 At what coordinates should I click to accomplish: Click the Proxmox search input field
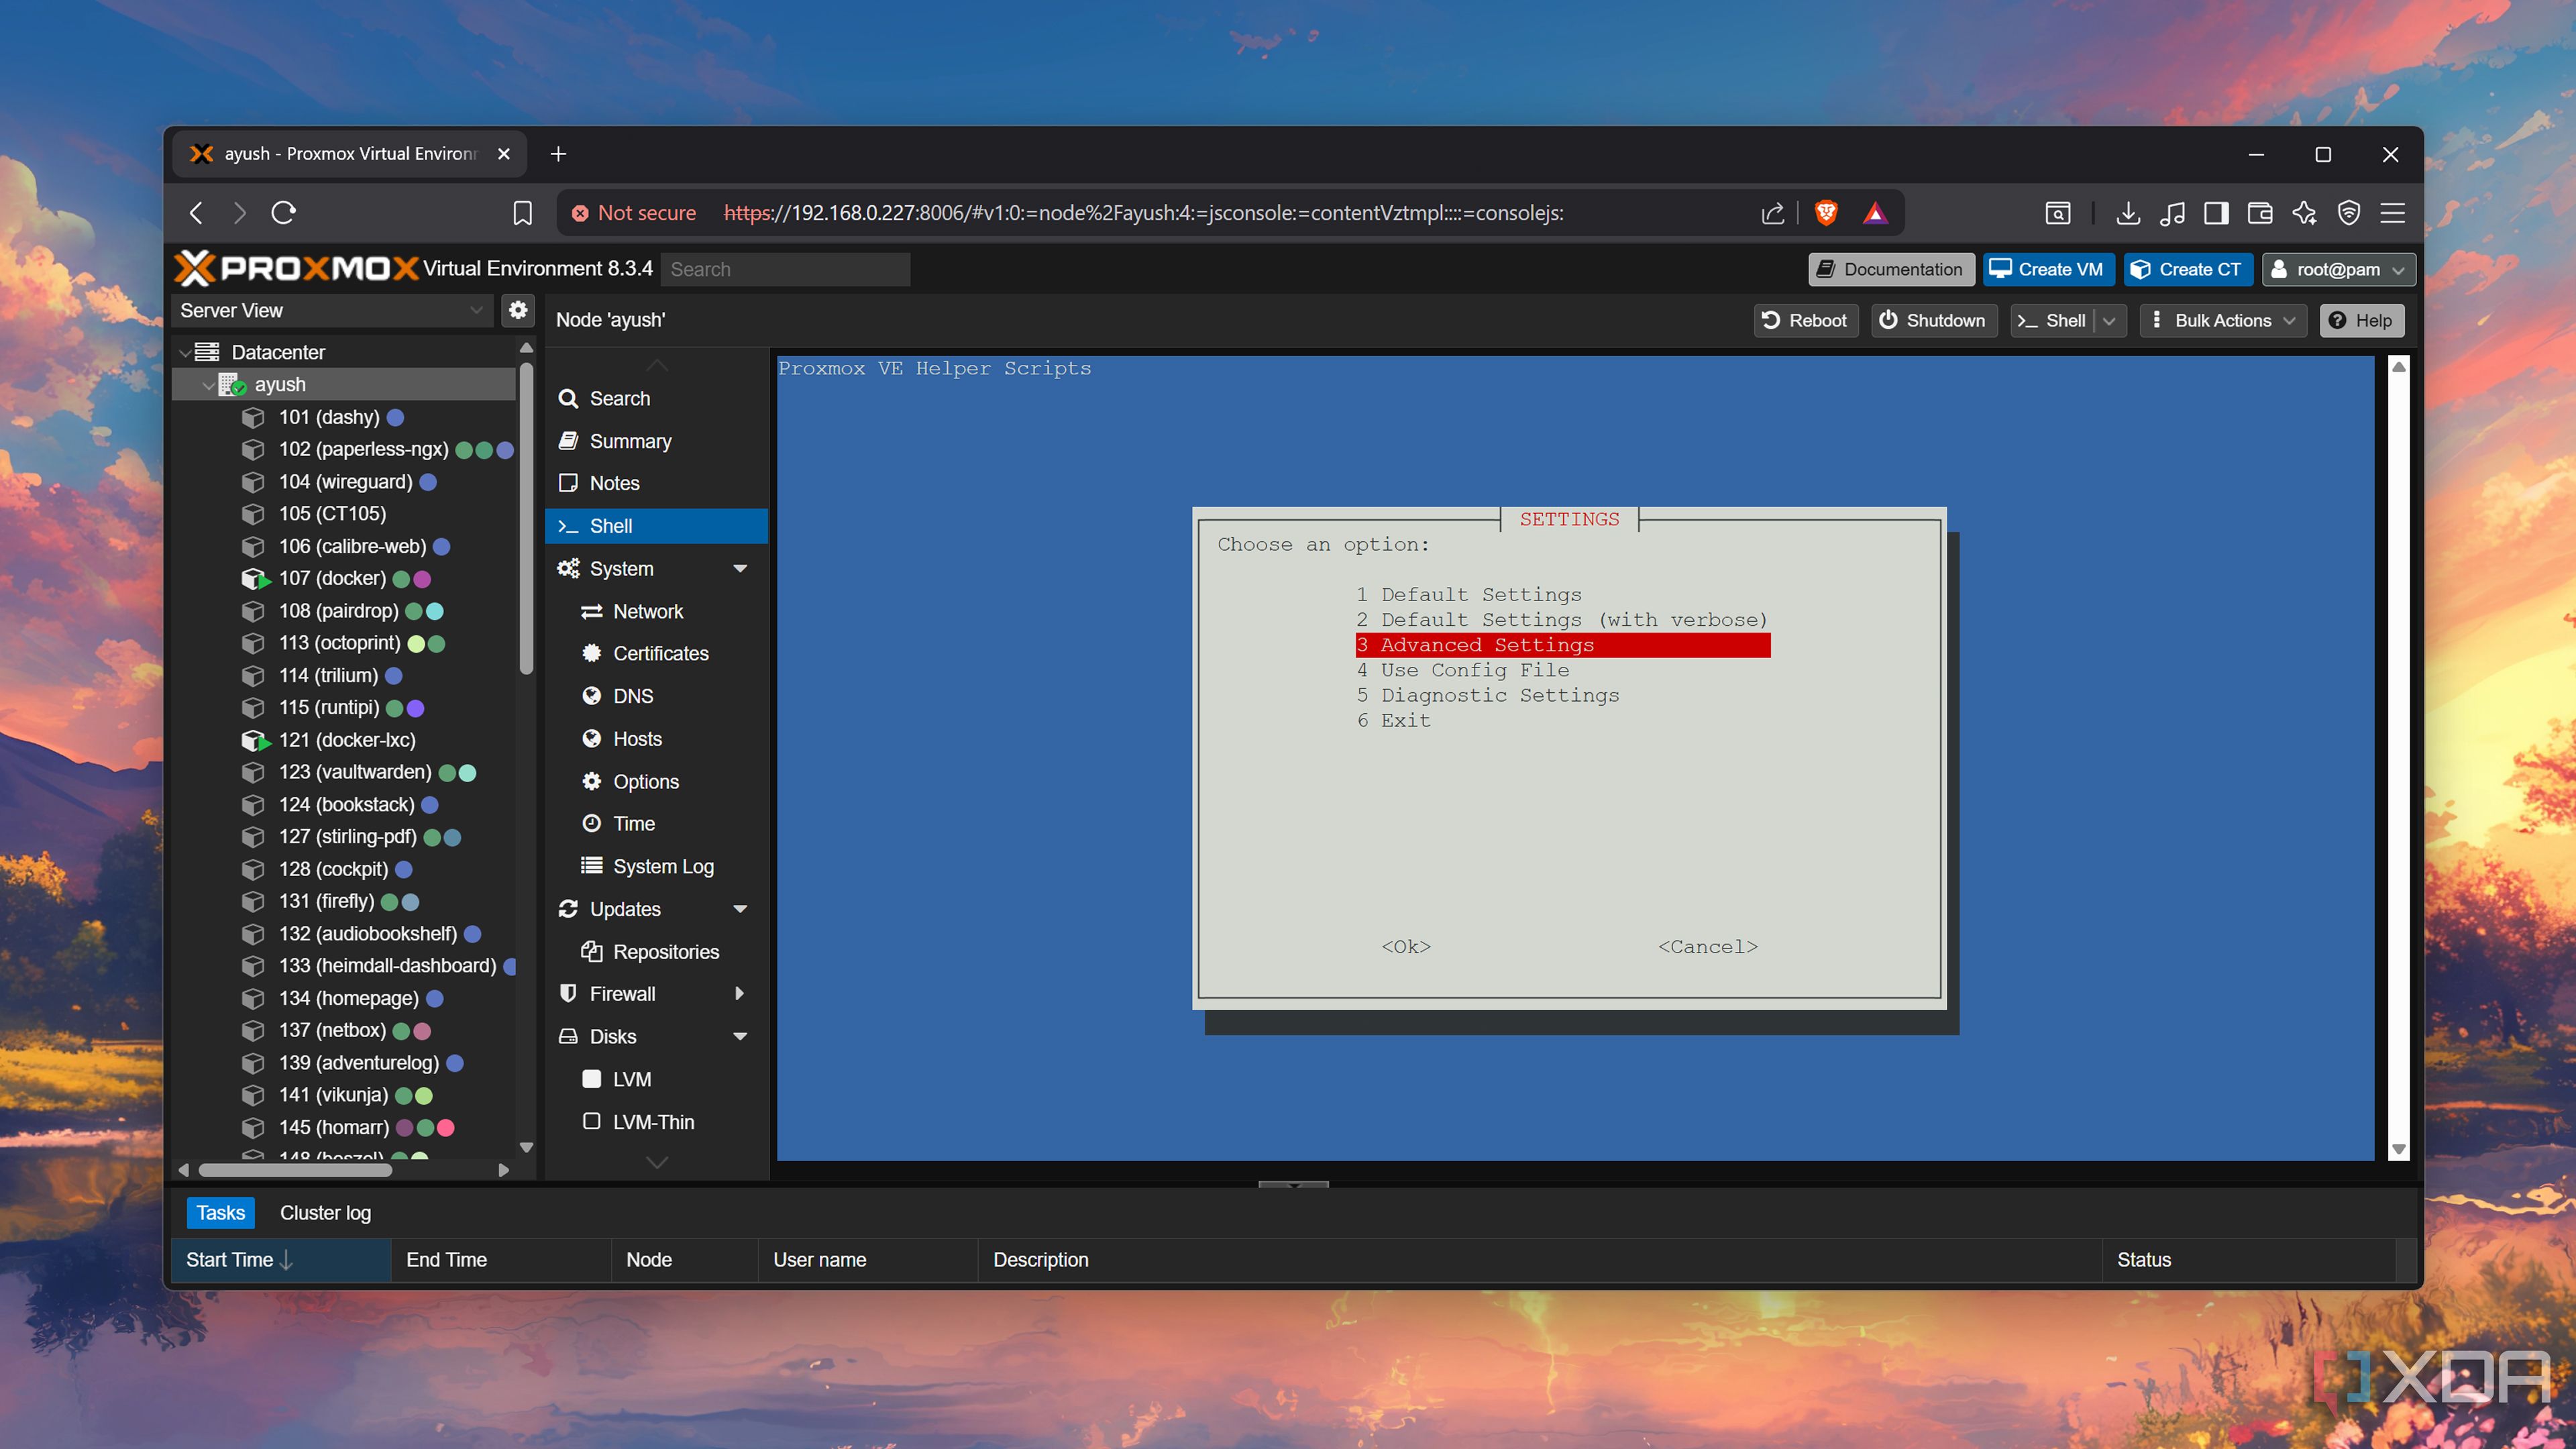(785, 269)
